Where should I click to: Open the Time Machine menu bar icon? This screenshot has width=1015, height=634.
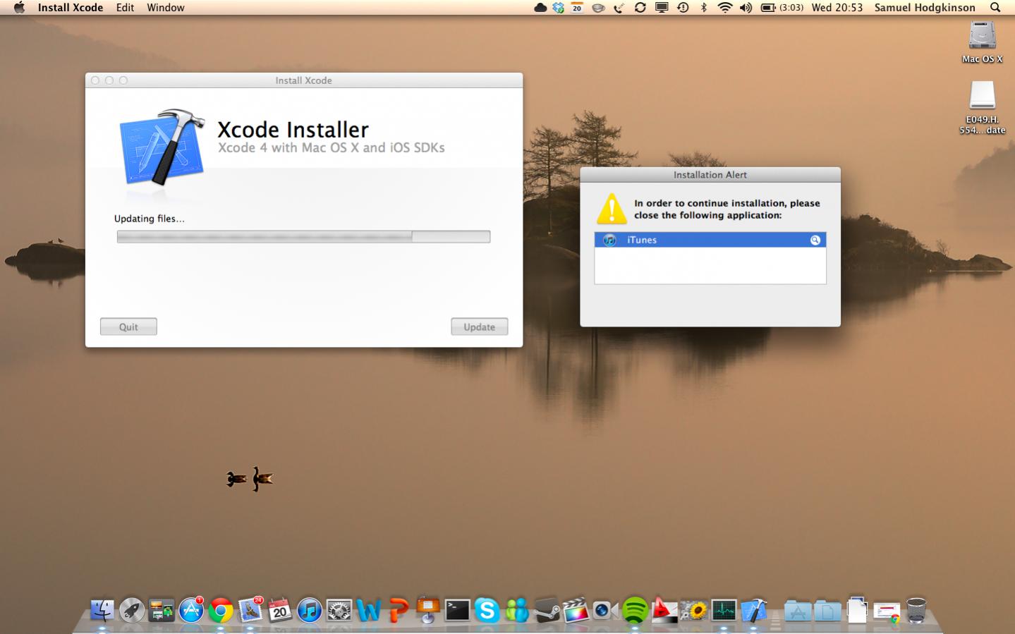683,8
